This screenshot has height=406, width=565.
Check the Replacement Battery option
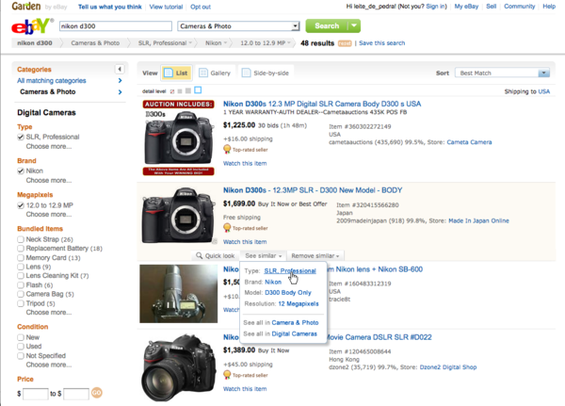[x=21, y=249]
